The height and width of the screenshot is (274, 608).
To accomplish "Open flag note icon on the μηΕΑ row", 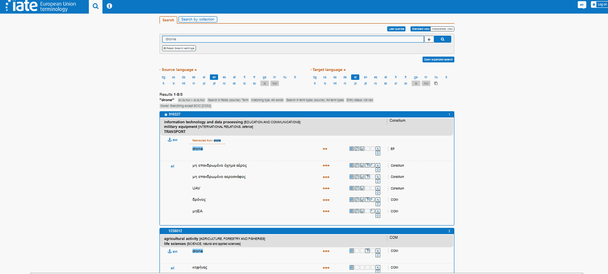I will point(372,211).
